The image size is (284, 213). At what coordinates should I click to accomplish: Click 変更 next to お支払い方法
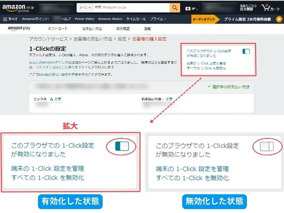[169, 99]
